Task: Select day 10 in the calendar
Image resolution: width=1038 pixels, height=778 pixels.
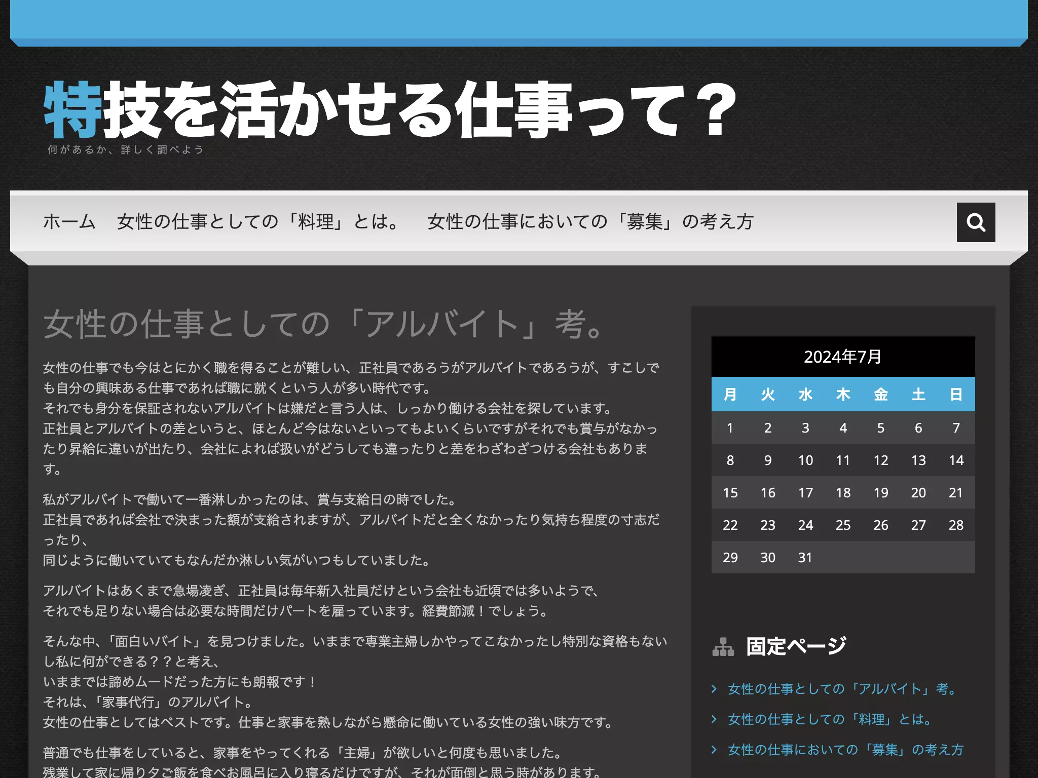Action: click(x=805, y=460)
